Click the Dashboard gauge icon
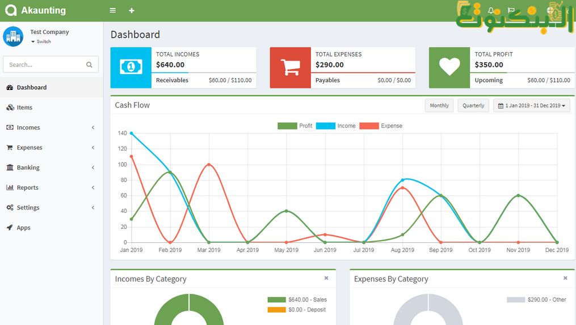 point(10,87)
